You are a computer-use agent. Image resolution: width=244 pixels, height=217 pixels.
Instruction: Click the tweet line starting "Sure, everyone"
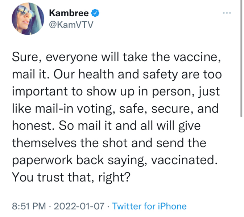pos(116,57)
